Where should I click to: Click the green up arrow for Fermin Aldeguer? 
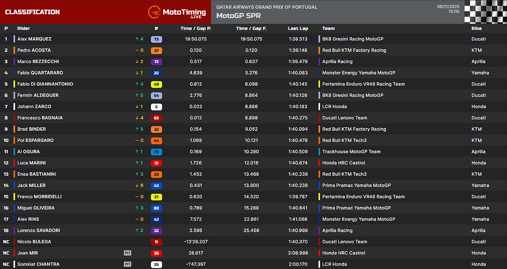(137, 95)
